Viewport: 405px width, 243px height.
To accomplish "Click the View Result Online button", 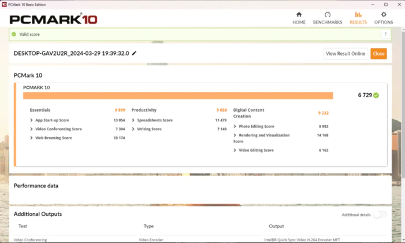I will 345,54.
